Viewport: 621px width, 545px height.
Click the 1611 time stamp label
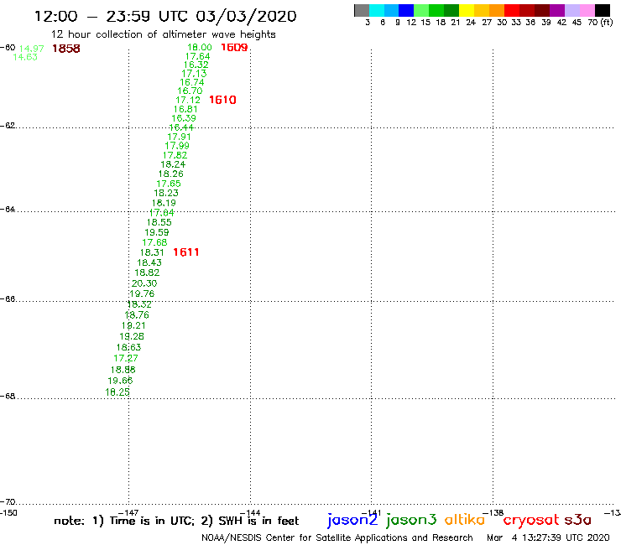[x=186, y=252]
